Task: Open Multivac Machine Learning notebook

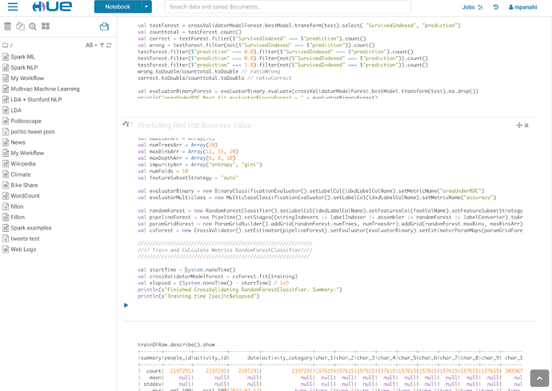Action: coord(45,89)
